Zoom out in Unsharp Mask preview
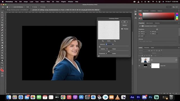The height and width of the screenshot is (101, 180). coord(103,41)
